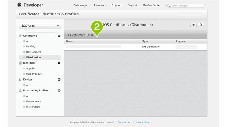Select All under Certificates
The height and width of the screenshot is (127, 227).
pyautogui.click(x=28, y=41)
